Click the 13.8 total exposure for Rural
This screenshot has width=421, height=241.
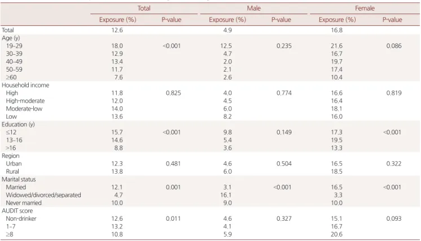pyautogui.click(x=117, y=171)
